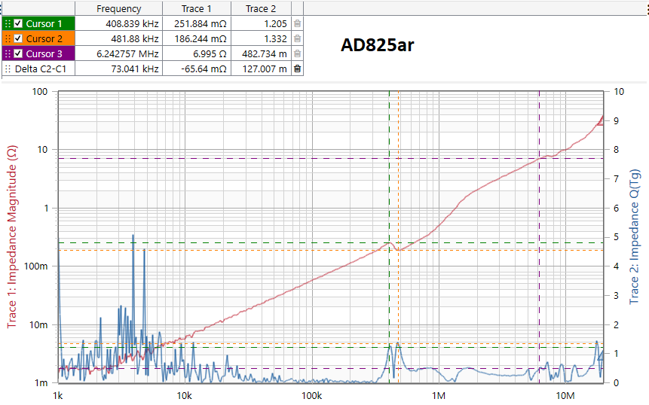Click the 10M frequency axis tick label
Image resolution: width=649 pixels, height=405 pixels.
click(x=565, y=395)
